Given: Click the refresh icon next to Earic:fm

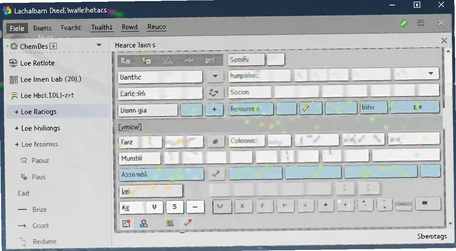Looking at the screenshot, I should tap(214, 93).
